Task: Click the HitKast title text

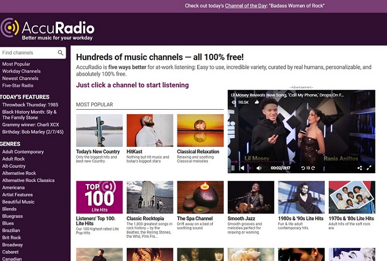Action: [134, 152]
